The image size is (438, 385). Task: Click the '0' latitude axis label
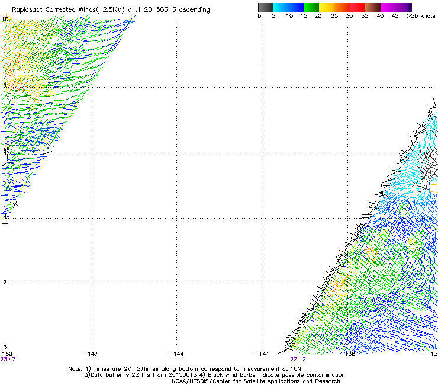5,348
